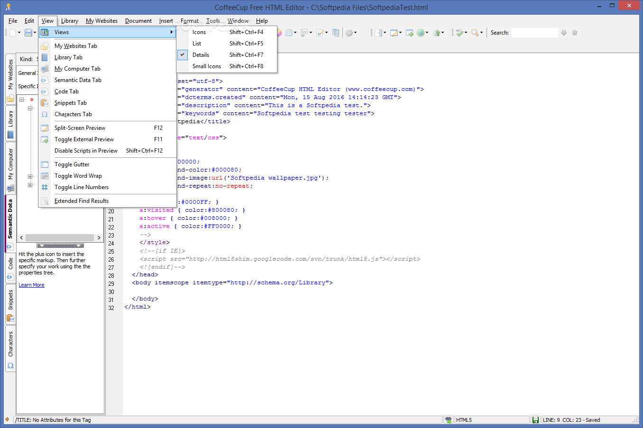Expand the lowest plus node in the tree
Viewport: 643px width, 428px height.
[30, 185]
